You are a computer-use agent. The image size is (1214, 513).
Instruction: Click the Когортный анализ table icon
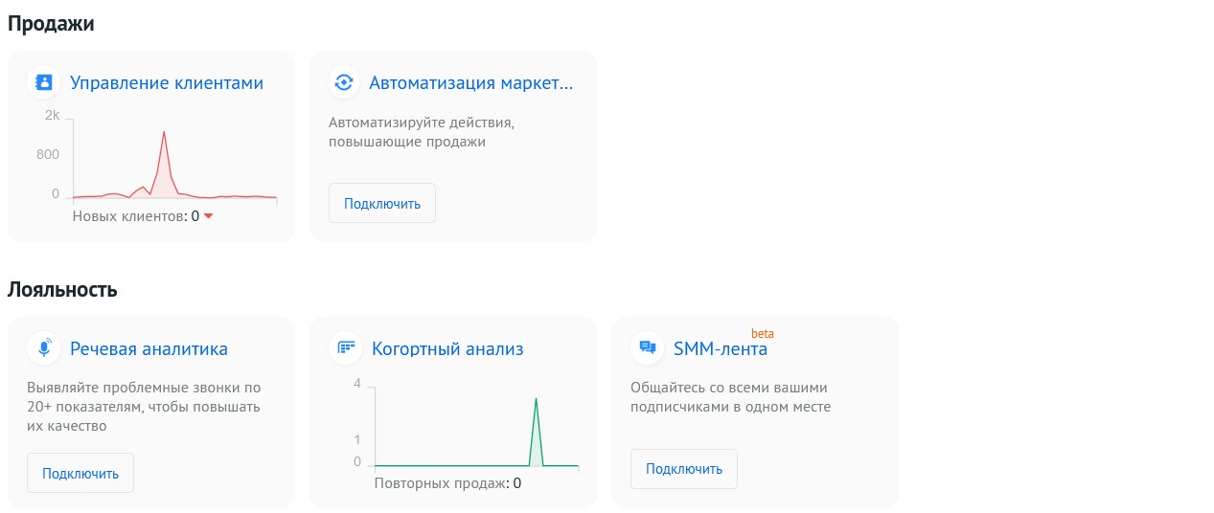(345, 348)
